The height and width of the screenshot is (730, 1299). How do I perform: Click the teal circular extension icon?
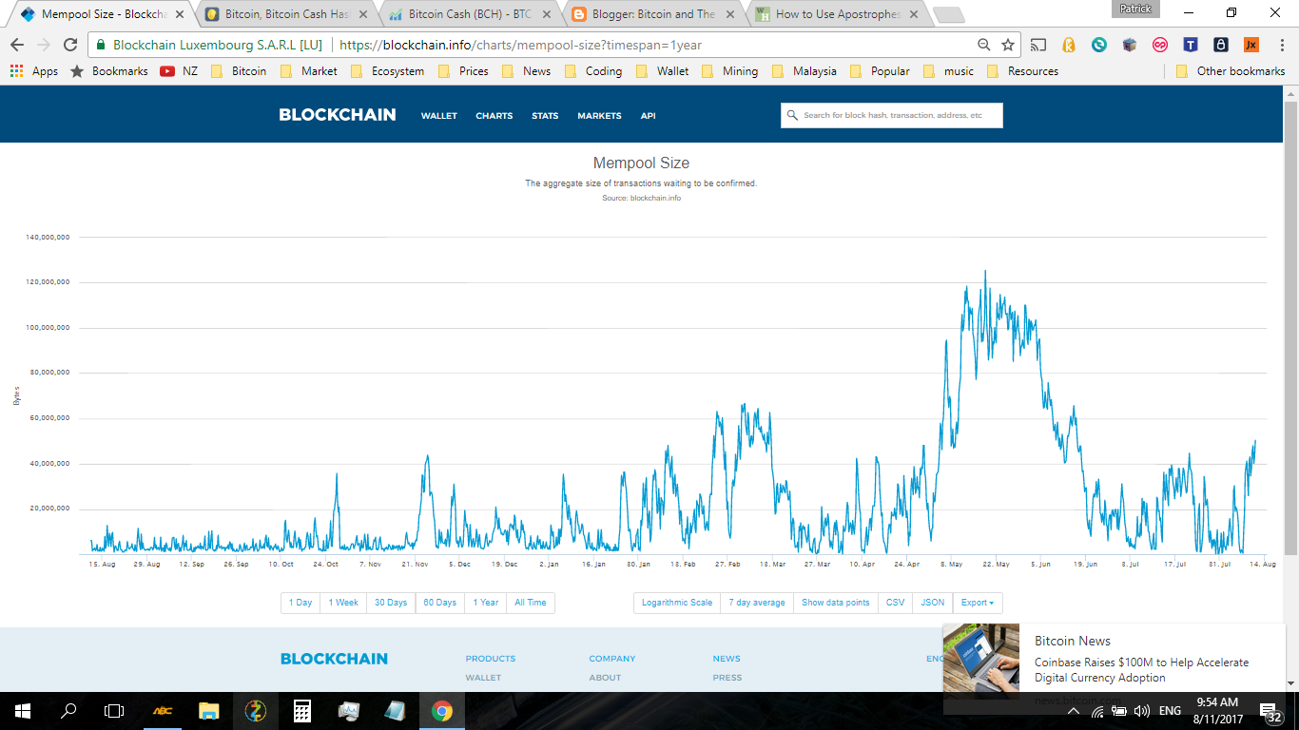click(1099, 45)
